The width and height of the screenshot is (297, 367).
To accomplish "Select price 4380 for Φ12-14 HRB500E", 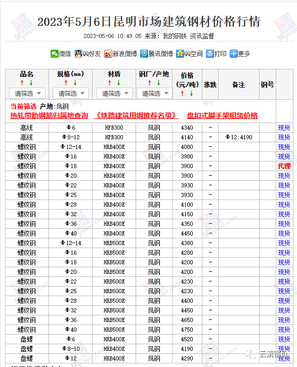I will click(187, 243).
